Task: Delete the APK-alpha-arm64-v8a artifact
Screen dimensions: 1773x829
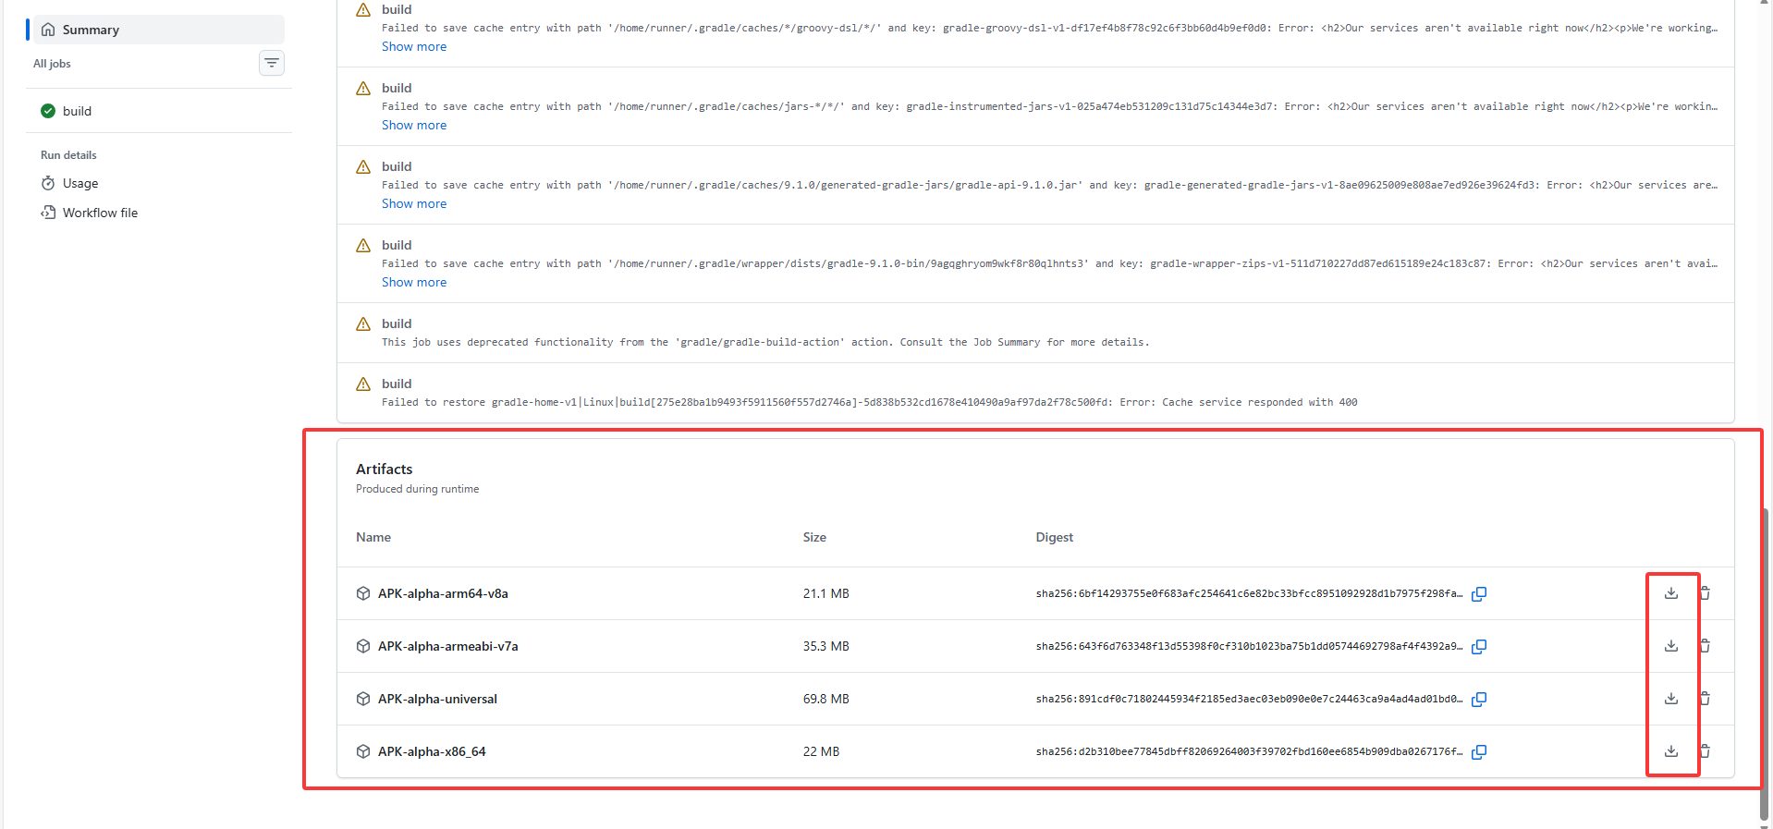Action: tap(1706, 593)
